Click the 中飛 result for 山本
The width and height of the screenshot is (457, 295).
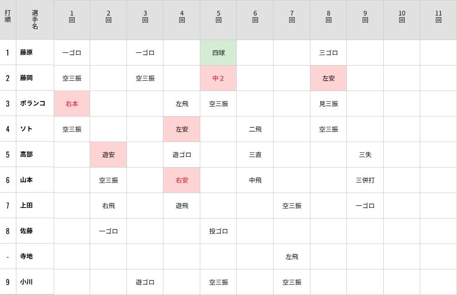[x=255, y=180]
